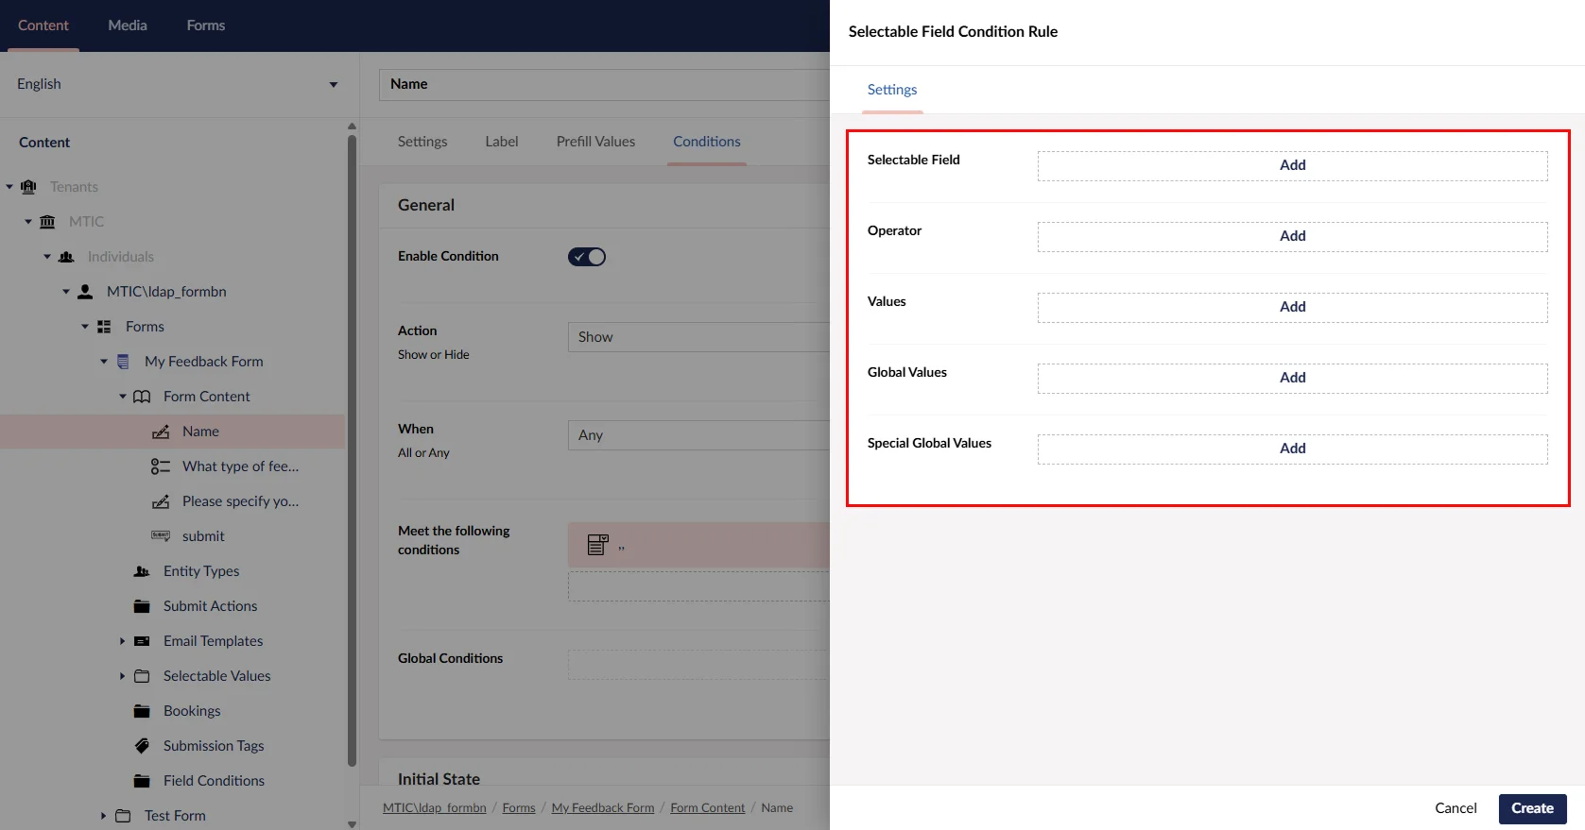1585x830 pixels.
Task: Collapse the Forms tree node
Action: tap(85, 327)
